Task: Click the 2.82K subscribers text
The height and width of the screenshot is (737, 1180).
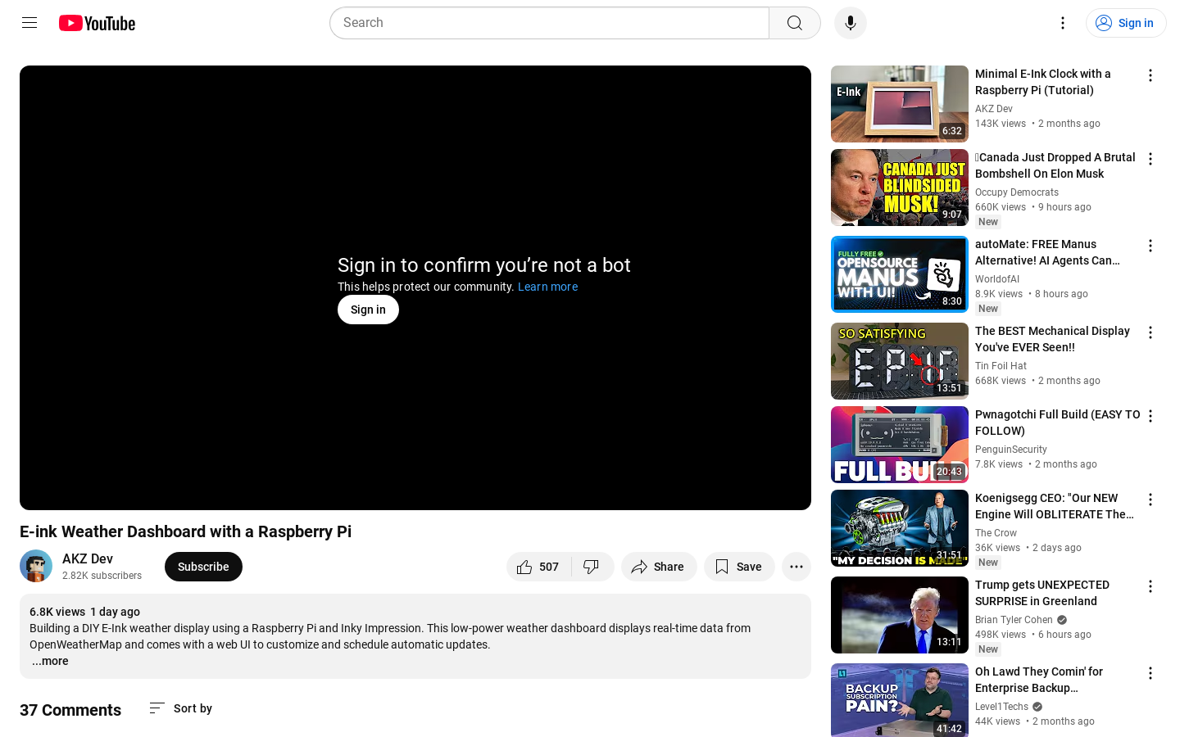Action: 102,576
